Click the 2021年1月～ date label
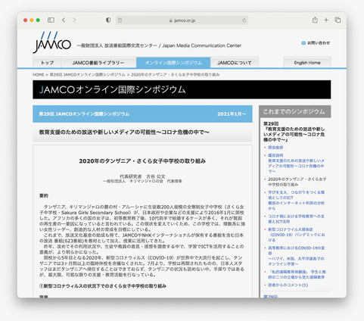This screenshot has width=364, height=321. click(232, 114)
